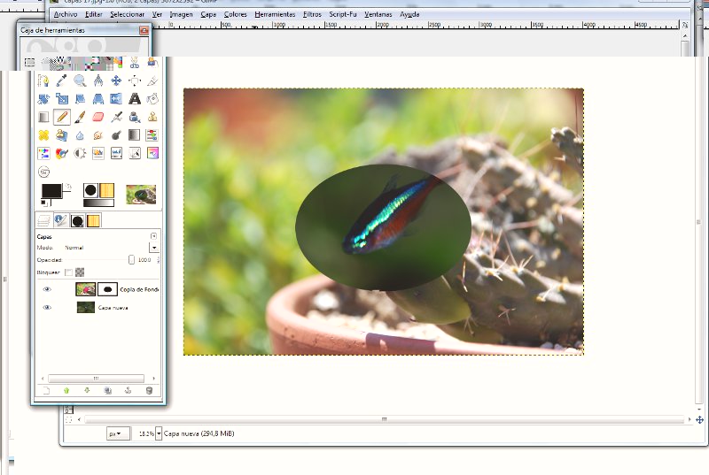Select the Pencil tool
The width and height of the screenshot is (709, 475).
(61, 117)
